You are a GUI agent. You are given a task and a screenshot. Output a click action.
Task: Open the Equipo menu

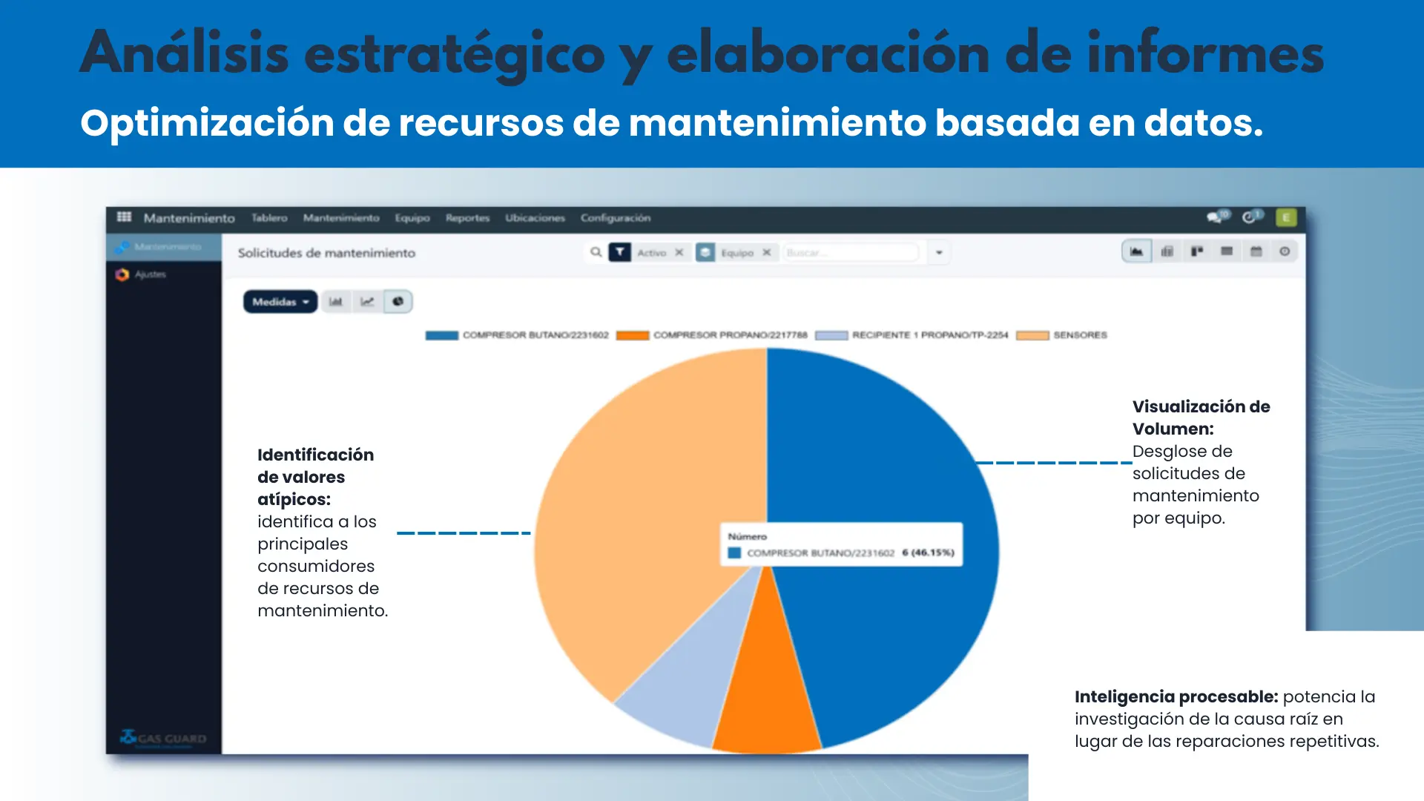412,218
